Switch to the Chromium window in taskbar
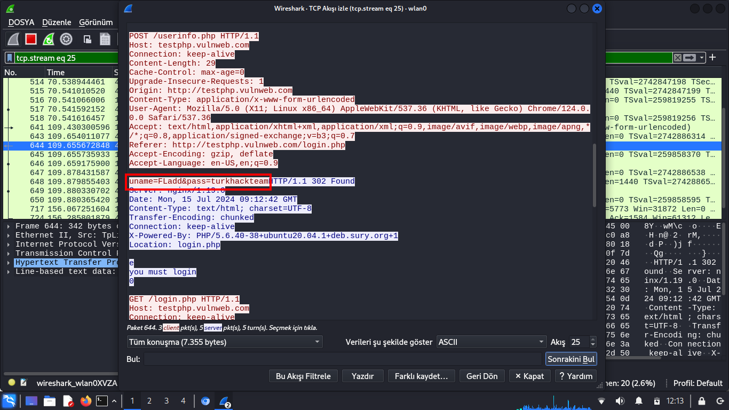 pyautogui.click(x=205, y=401)
